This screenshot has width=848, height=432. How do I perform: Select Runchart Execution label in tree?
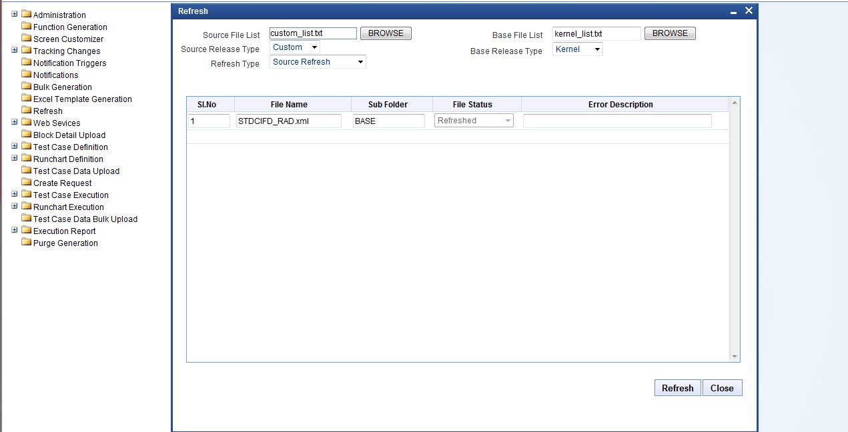pos(69,207)
